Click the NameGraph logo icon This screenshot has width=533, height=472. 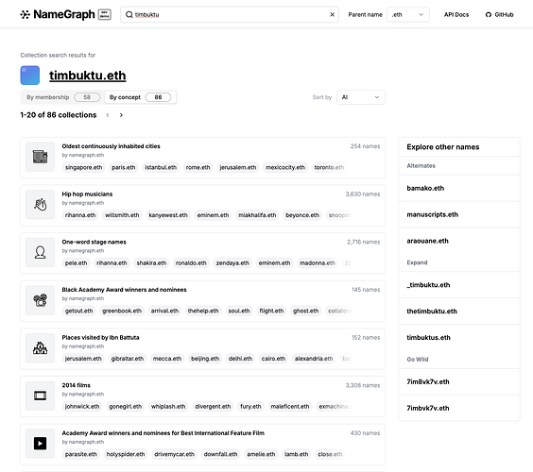click(x=25, y=14)
